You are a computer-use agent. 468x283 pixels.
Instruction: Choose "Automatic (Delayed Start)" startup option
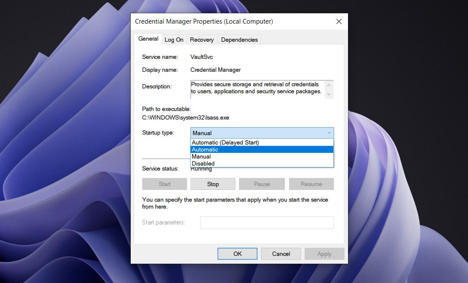point(226,142)
